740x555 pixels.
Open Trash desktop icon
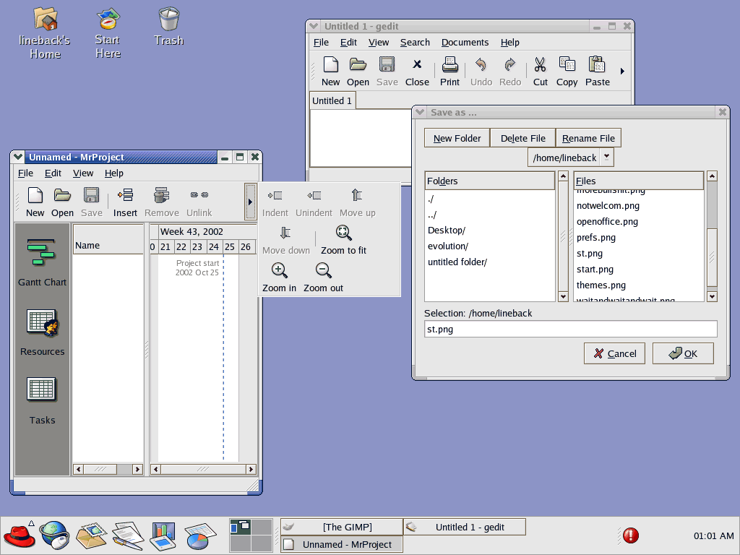[x=168, y=27]
